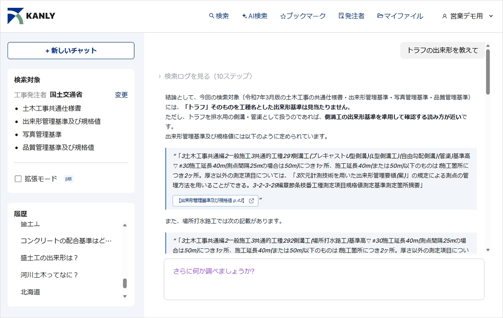Image resolution: width=503 pixels, height=318 pixels.
Task: Select the 土木工事共通仕様書 list item
Action: tap(52, 108)
